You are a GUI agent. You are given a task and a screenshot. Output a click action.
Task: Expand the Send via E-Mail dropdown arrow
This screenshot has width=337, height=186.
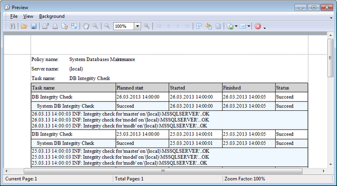coord(248,26)
